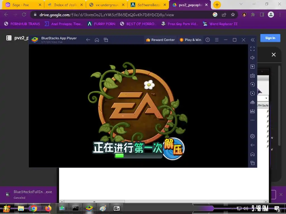Click the Drive preview vertical scrollbar

(279, 106)
